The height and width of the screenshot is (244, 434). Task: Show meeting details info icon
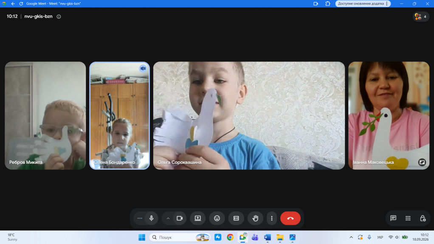pyautogui.click(x=59, y=17)
